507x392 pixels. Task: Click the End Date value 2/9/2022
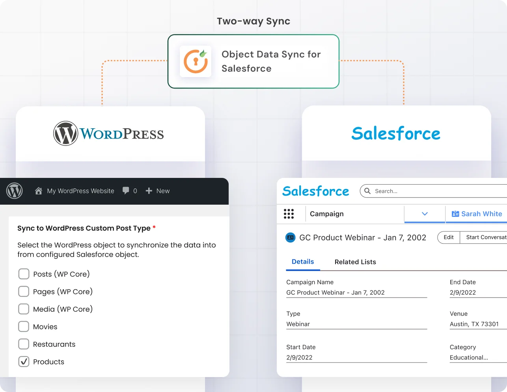(463, 292)
